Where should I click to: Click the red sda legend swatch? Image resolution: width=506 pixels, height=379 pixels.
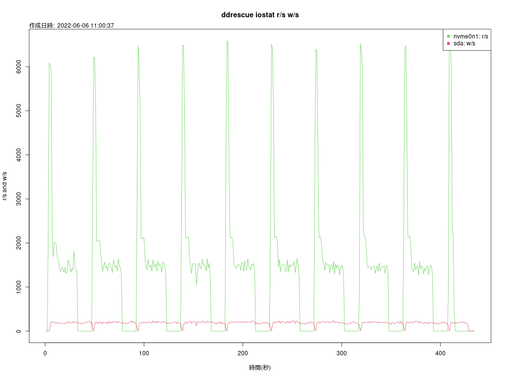pyautogui.click(x=448, y=43)
